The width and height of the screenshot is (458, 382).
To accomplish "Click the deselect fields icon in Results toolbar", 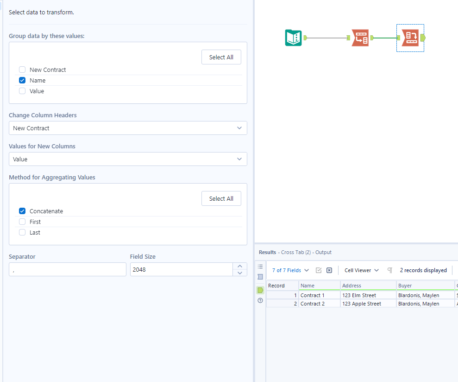I will point(329,270).
